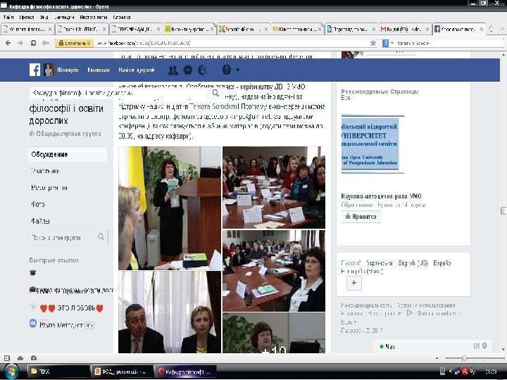Close the Facebook tab
Image resolution: width=507 pixels, height=380 pixels.
coord(481,29)
